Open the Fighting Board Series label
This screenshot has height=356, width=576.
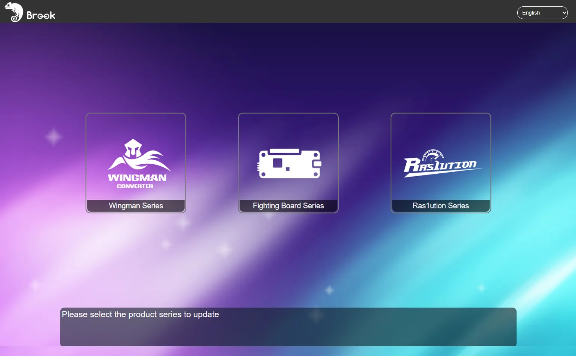tap(288, 206)
